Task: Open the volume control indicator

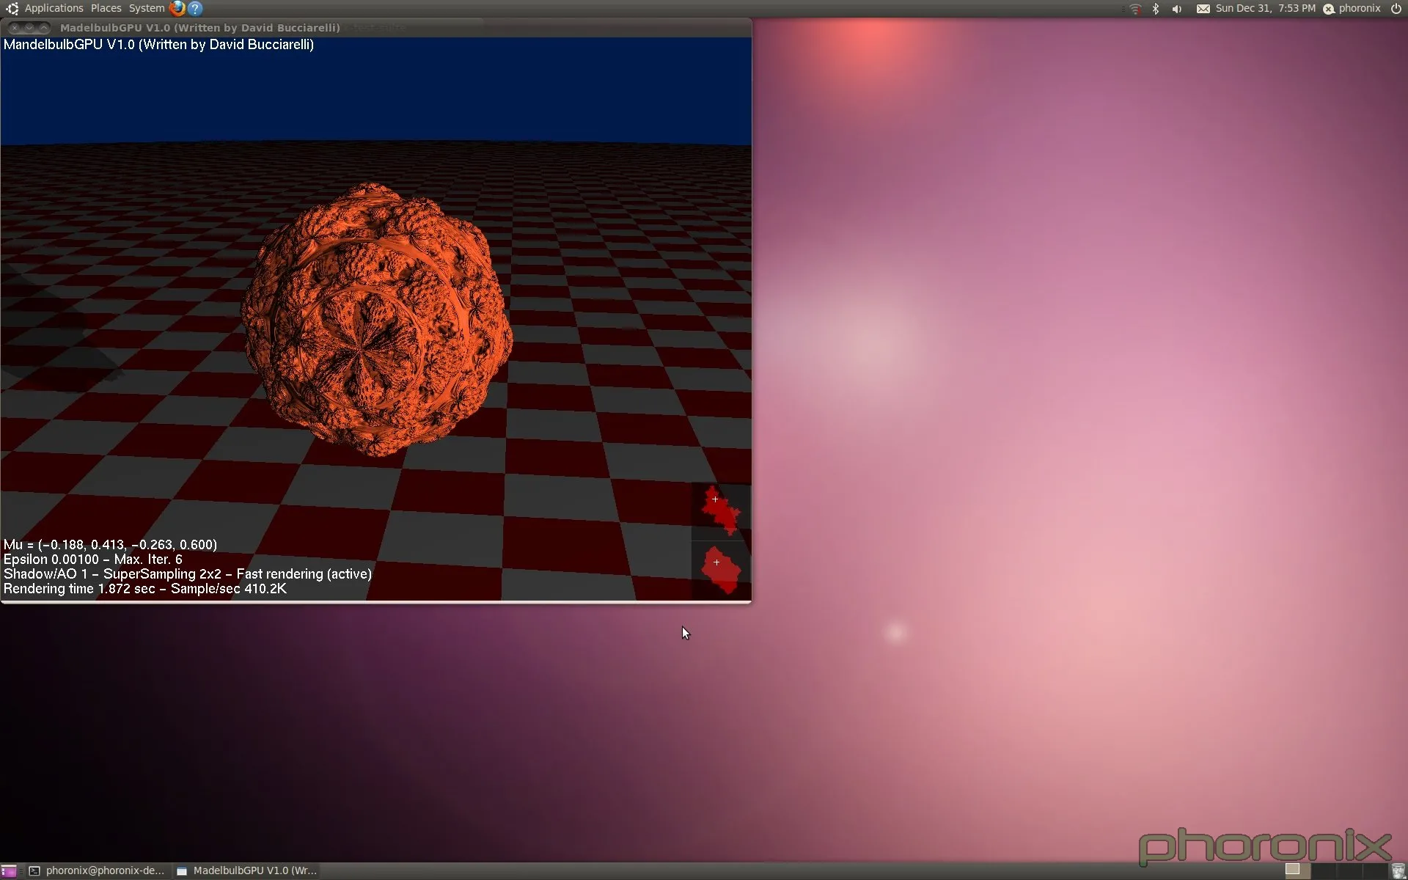Action: (1177, 9)
